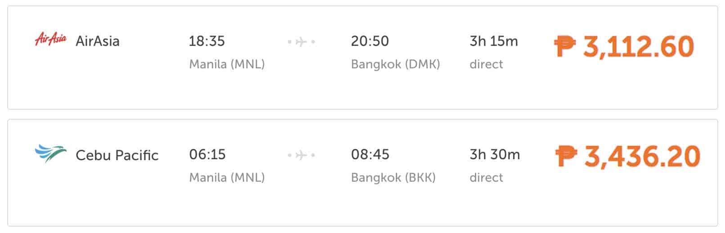Click the 20:50 arrival time

(370, 41)
